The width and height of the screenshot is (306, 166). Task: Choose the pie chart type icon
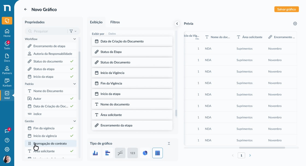pyautogui.click(x=145, y=153)
